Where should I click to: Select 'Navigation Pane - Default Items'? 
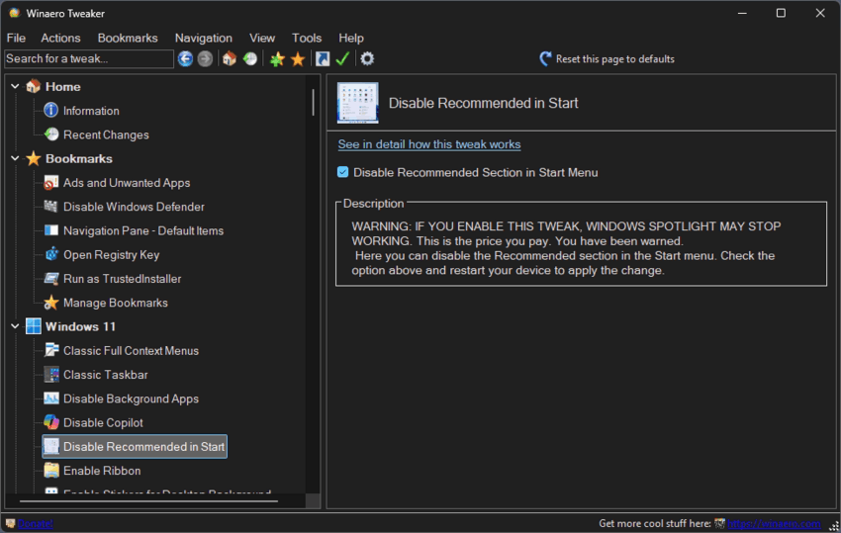tap(143, 230)
